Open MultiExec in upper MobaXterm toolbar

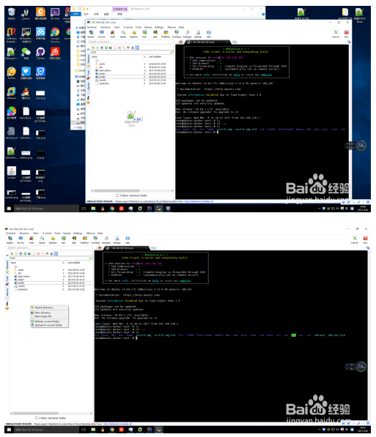coord(166,34)
